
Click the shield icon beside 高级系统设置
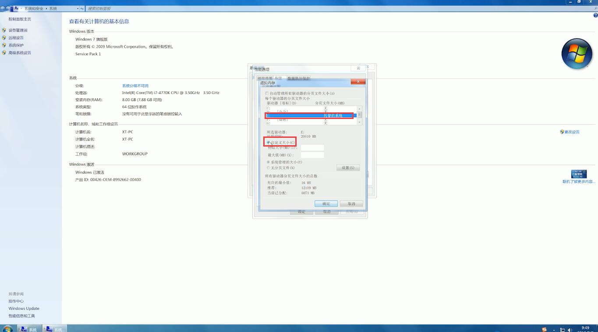[4, 52]
